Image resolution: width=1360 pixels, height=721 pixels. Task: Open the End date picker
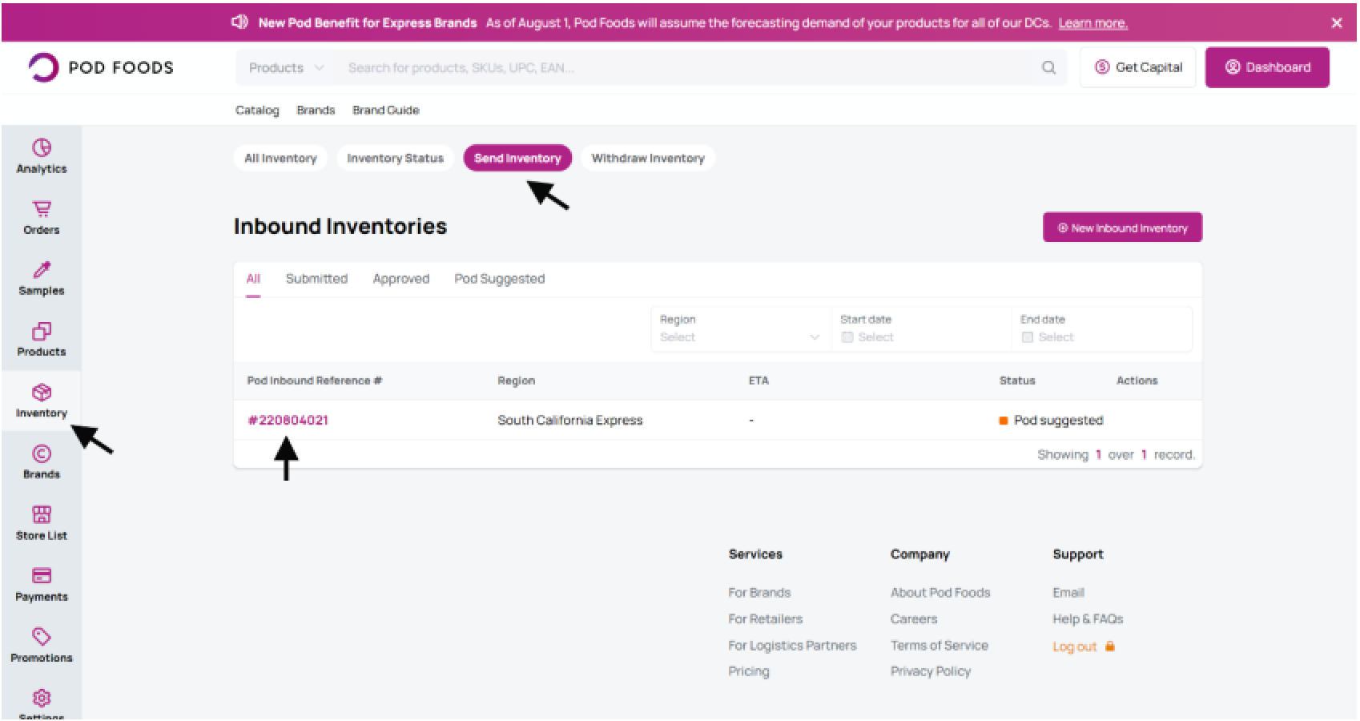pos(1101,329)
